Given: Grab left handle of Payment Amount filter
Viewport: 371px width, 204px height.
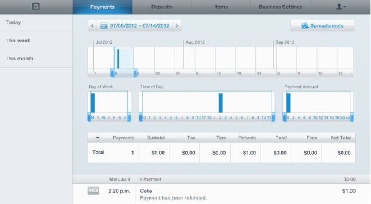Looking at the screenshot, I should pos(285,117).
